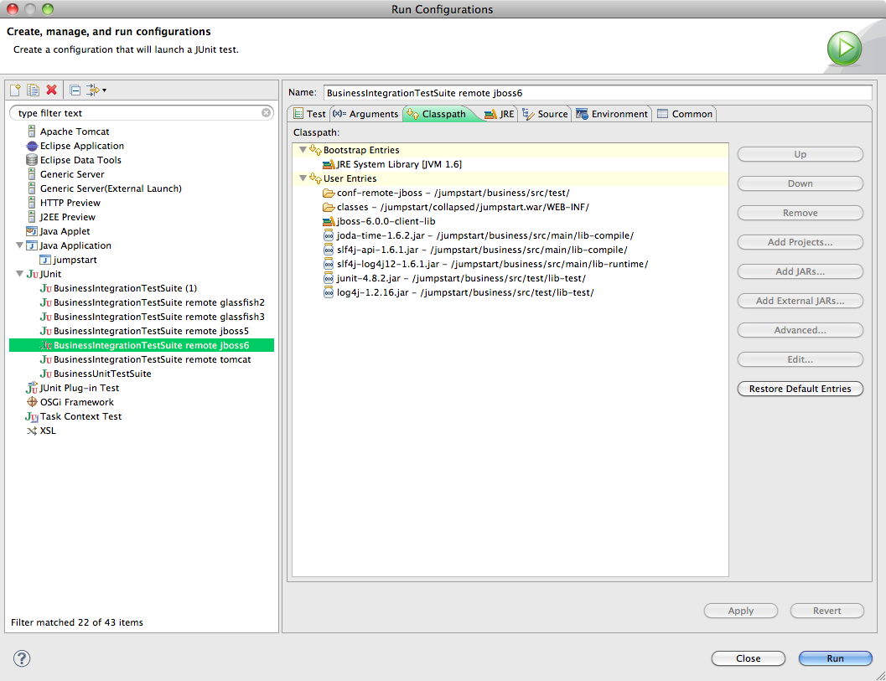This screenshot has height=681, width=886.
Task: Click the Add JARs... button
Action: 801,271
